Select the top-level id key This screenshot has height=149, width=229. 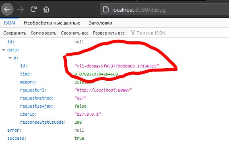pyautogui.click(x=11, y=42)
